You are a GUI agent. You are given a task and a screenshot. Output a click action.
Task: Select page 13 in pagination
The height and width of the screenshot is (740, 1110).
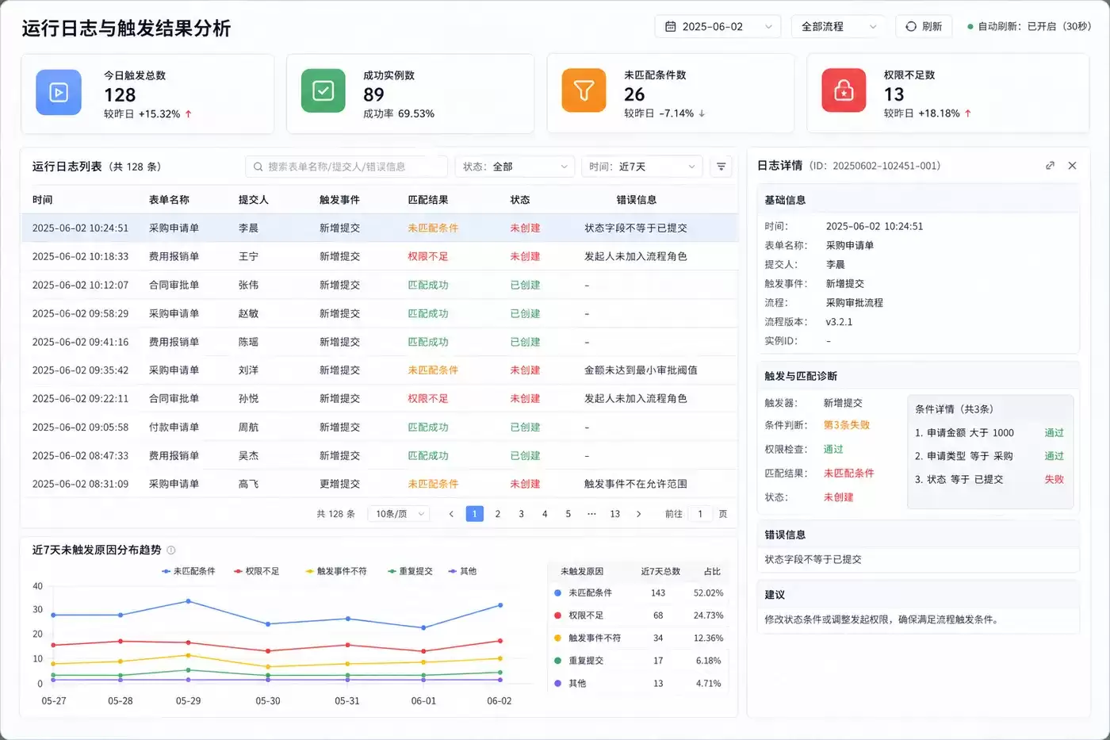tap(614, 514)
